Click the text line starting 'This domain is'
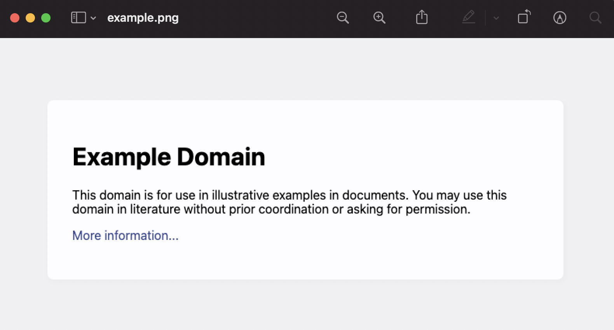Viewport: 614px width, 330px height. point(290,195)
